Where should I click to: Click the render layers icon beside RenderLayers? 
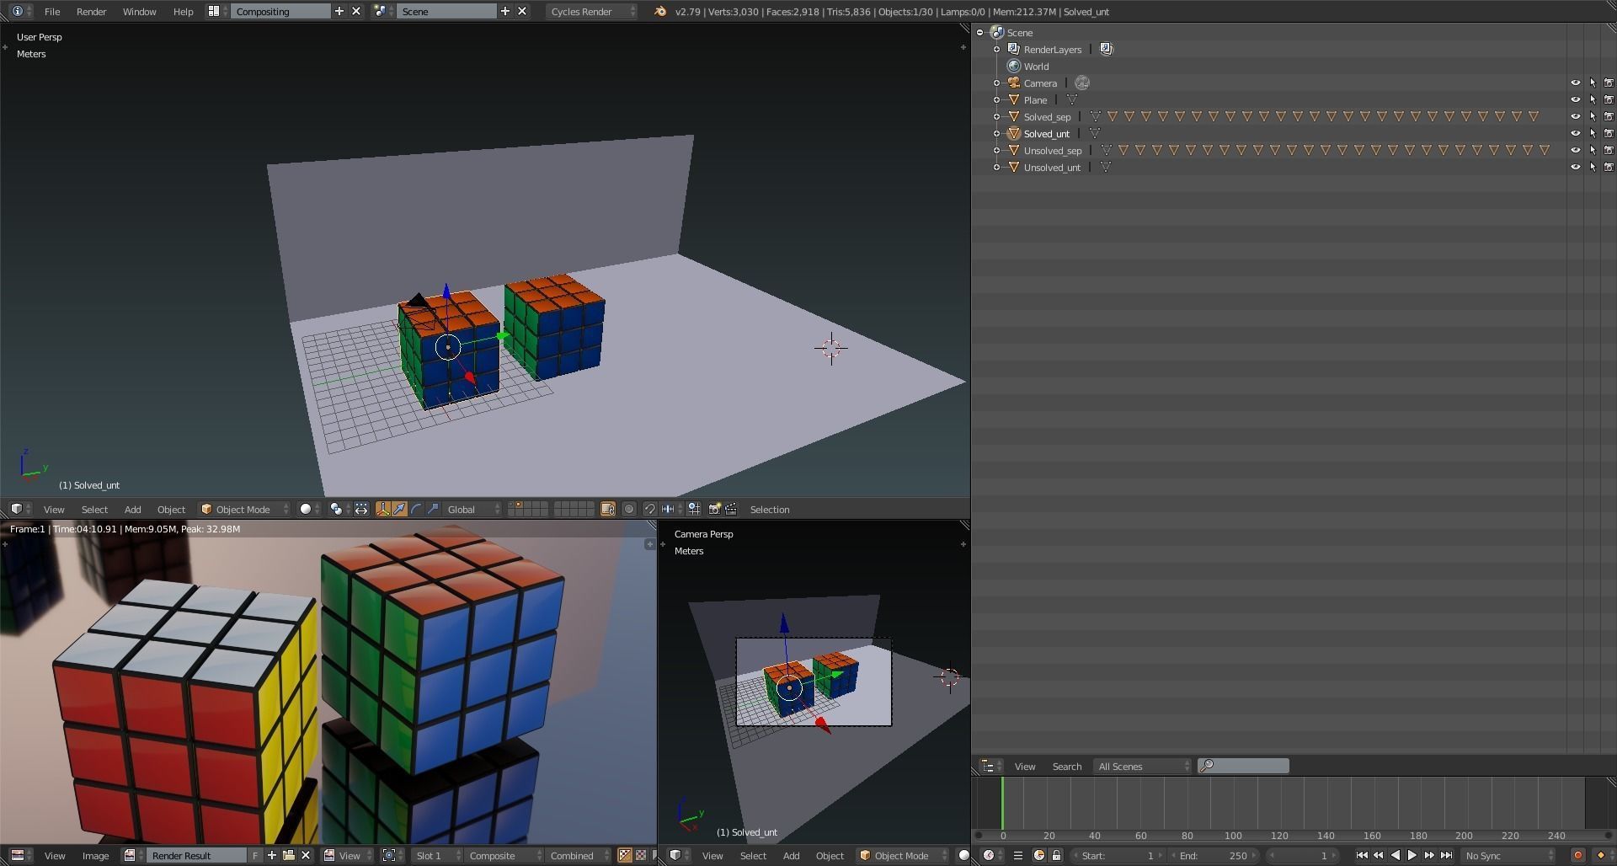1107,49
